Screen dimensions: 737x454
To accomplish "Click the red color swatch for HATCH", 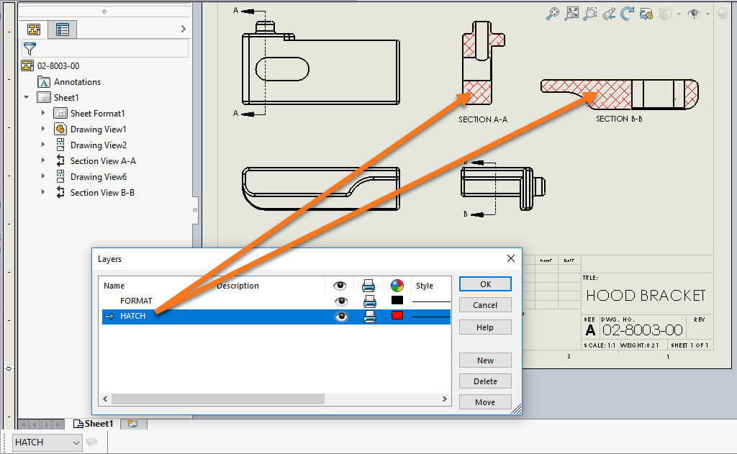I will point(397,317).
